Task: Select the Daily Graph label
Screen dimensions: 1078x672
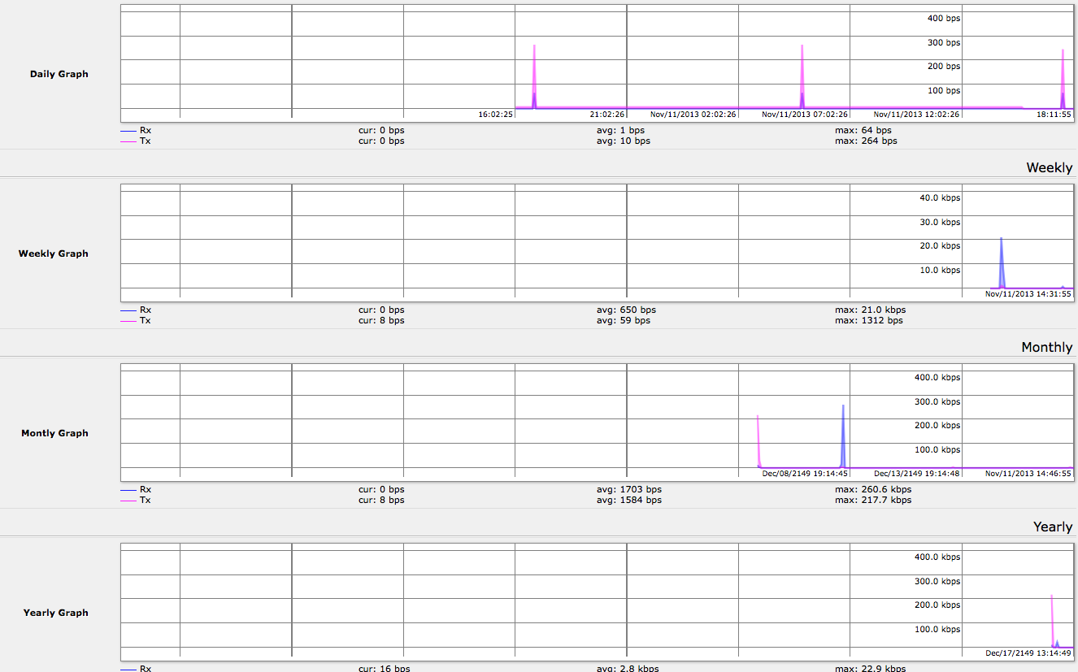Action: click(x=59, y=74)
